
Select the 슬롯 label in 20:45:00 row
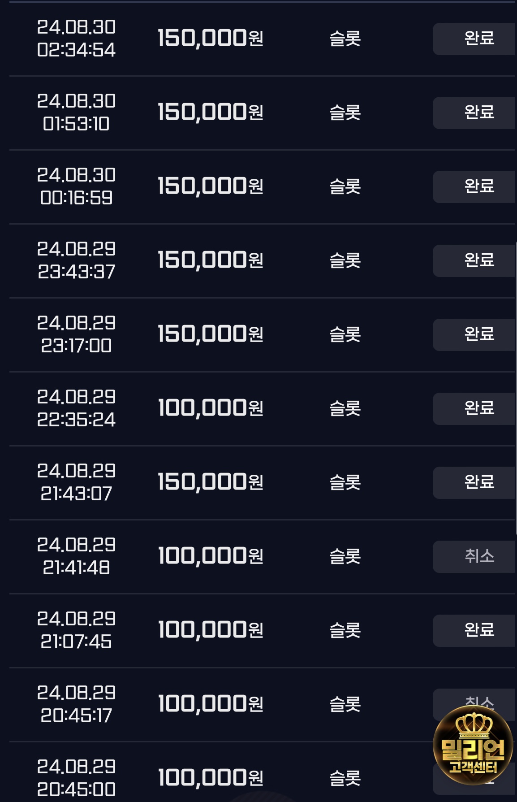click(x=345, y=778)
